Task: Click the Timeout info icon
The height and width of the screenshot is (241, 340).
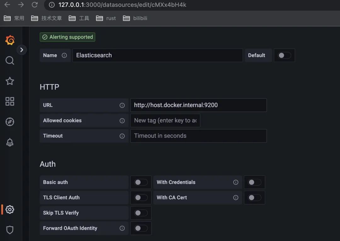Action: [122, 136]
